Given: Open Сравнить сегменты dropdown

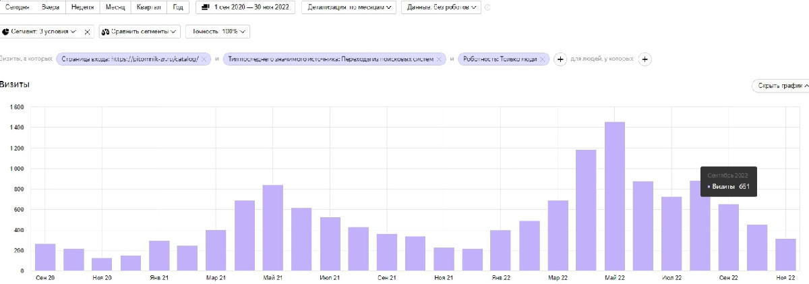Looking at the screenshot, I should [x=140, y=32].
